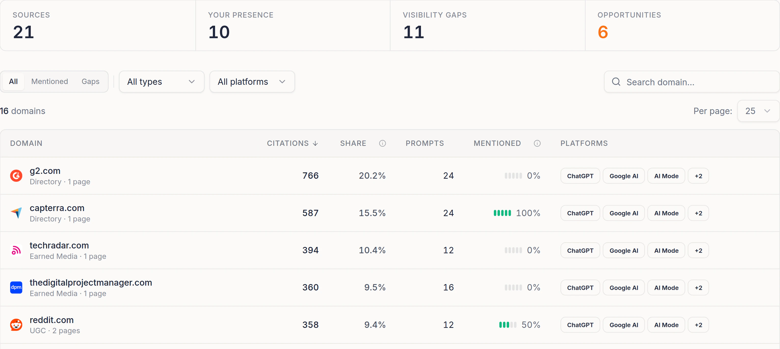Image resolution: width=780 pixels, height=349 pixels.
Task: Click the sort arrow next to CITATIONS
Action: (x=315, y=143)
